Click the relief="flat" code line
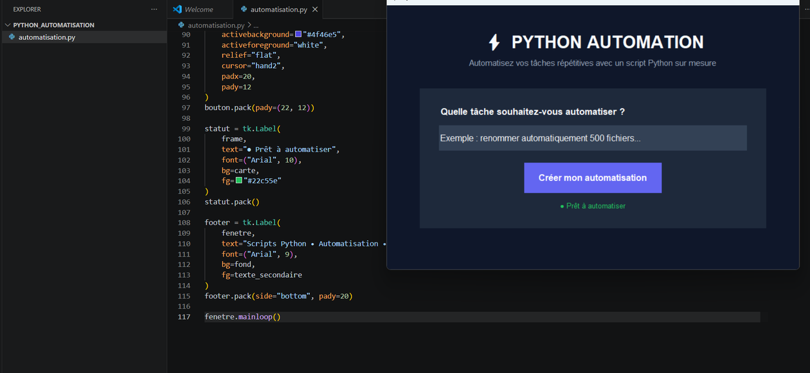This screenshot has width=810, height=373. click(251, 55)
